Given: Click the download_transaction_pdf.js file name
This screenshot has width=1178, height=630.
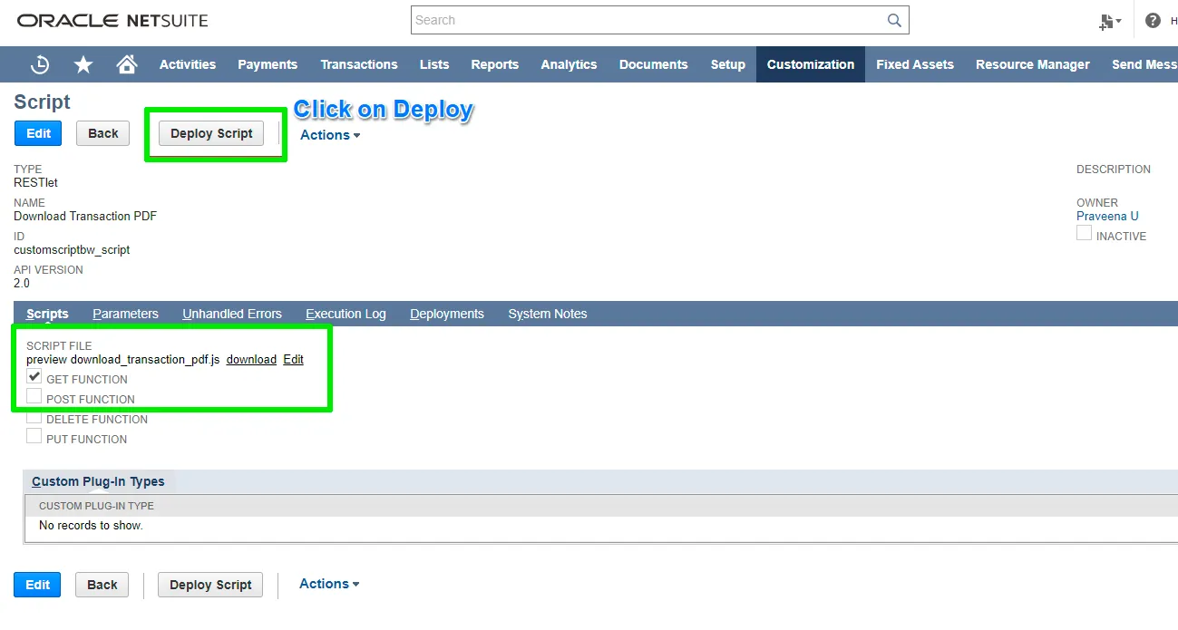Looking at the screenshot, I should click(x=145, y=360).
